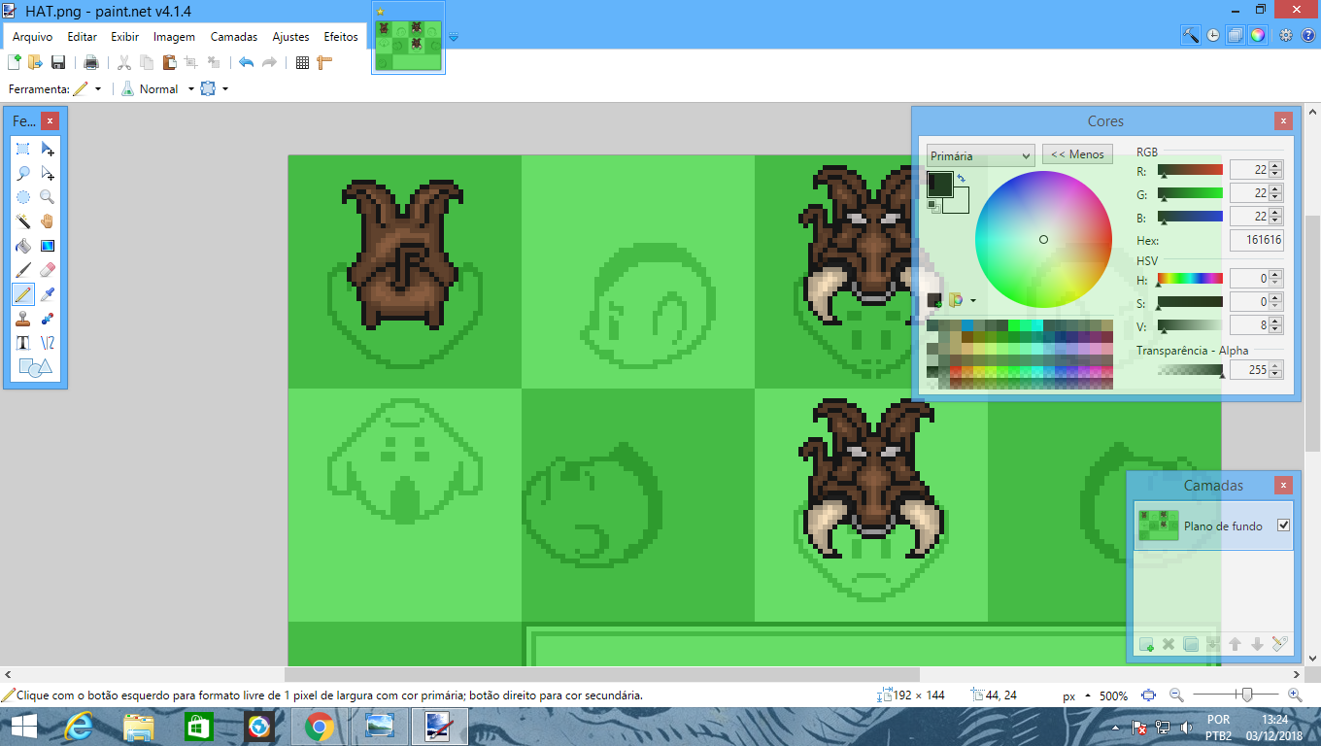Click the zoom slider in status bar
The height and width of the screenshot is (746, 1321).
1246,695
